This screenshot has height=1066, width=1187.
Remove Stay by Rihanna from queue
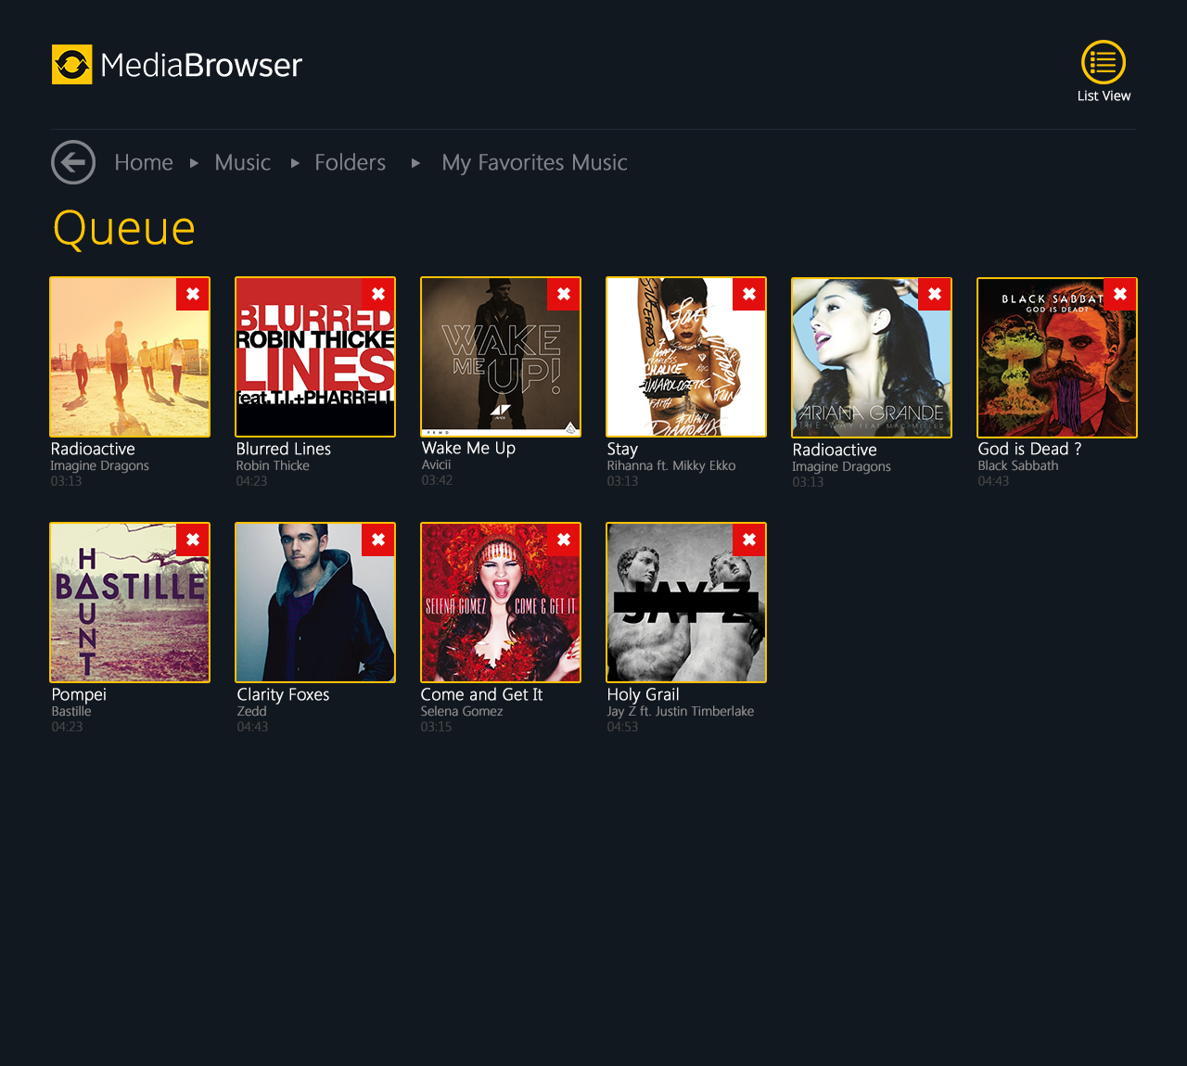[x=749, y=294]
